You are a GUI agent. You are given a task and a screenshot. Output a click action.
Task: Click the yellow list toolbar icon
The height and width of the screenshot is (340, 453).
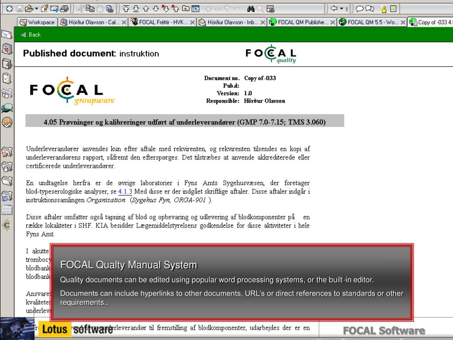click(x=393, y=9)
